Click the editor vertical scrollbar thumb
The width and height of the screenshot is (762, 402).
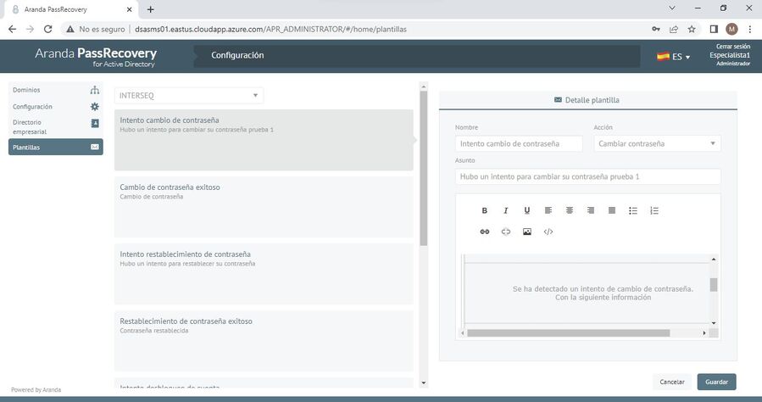714,284
